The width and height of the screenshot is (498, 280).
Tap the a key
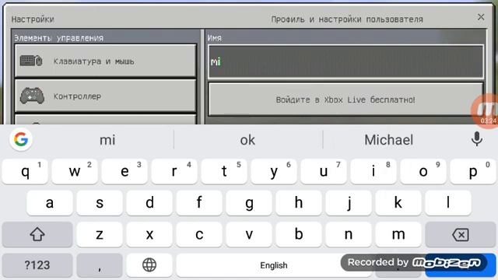tap(50, 203)
